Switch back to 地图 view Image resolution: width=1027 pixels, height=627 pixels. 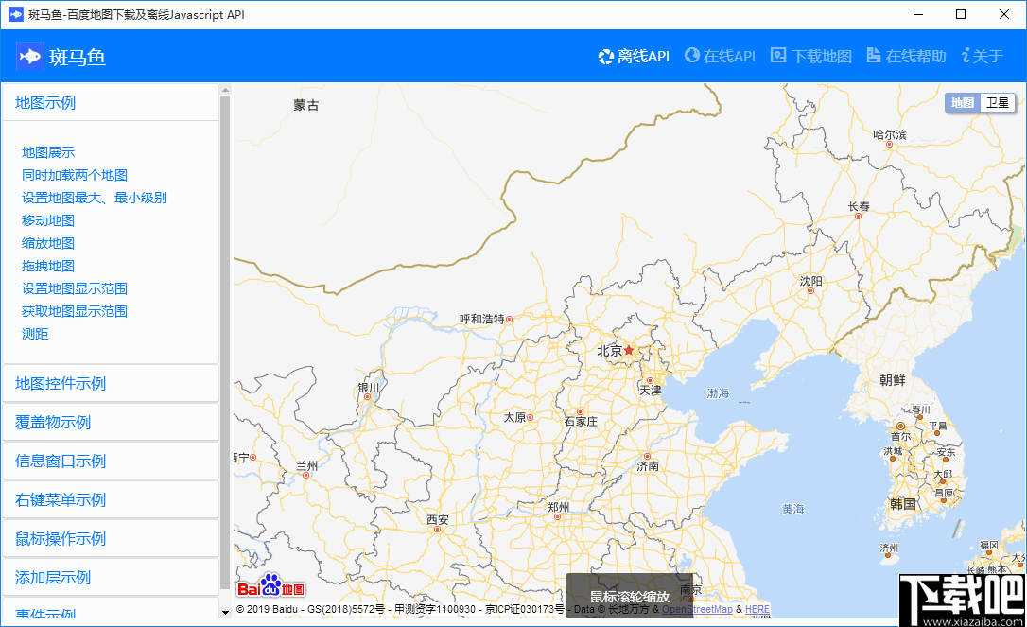click(x=963, y=102)
